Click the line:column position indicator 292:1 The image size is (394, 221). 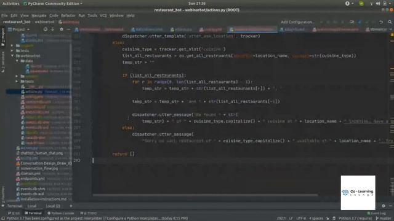tap(281, 219)
